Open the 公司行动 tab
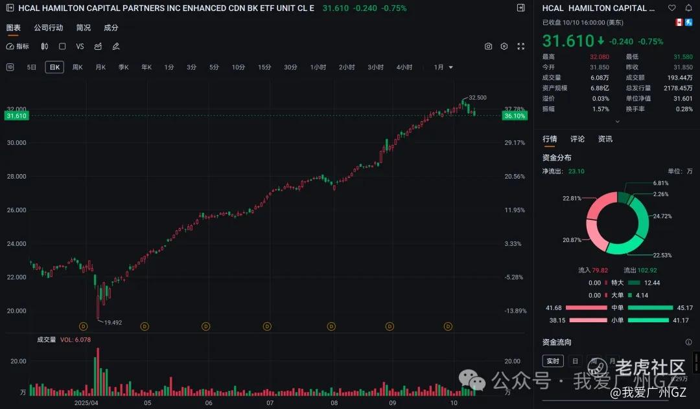Image resolution: width=700 pixels, height=409 pixels. 49,28
